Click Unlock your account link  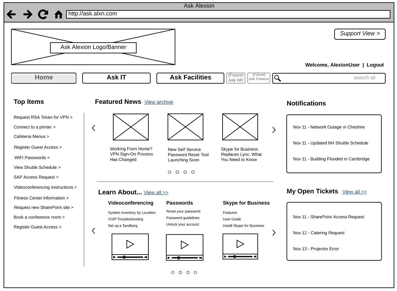[183, 224]
